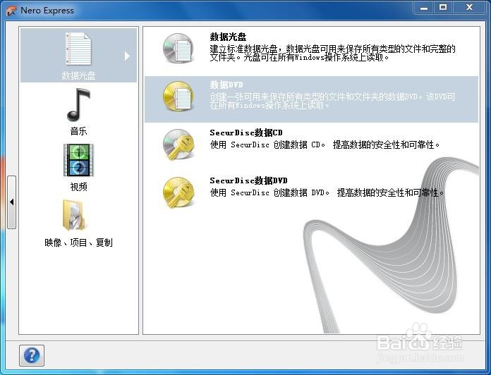Click the 音乐 label in the sidebar

78,131
